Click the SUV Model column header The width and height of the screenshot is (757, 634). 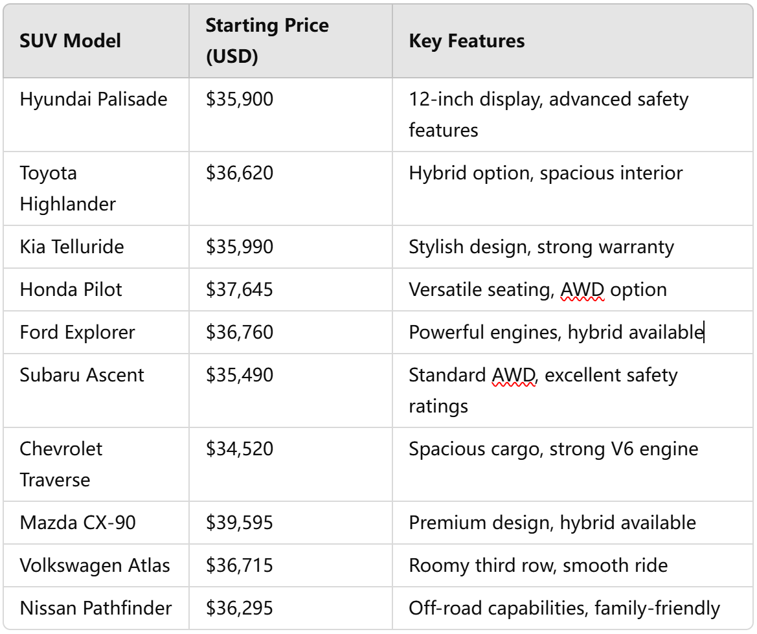pos(96,41)
